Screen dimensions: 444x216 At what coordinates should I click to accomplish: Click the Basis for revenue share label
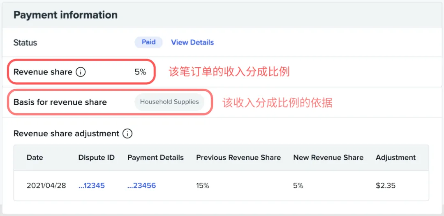pyautogui.click(x=60, y=102)
